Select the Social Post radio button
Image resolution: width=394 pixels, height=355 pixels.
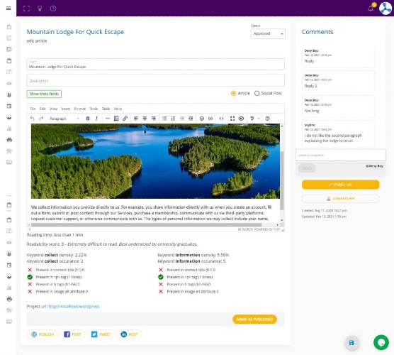[257, 94]
